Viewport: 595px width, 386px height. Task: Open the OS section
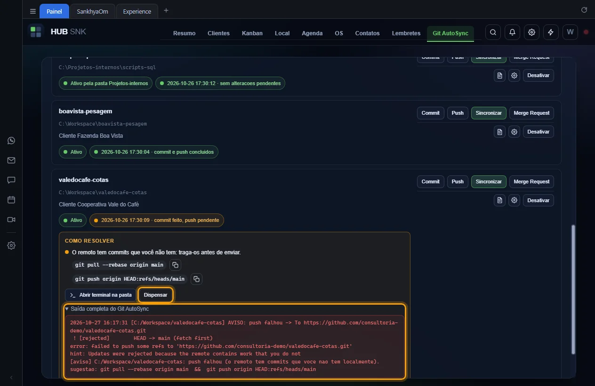coord(339,33)
